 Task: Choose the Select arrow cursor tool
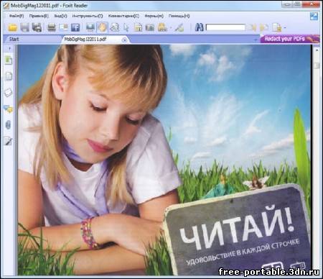[126, 27]
